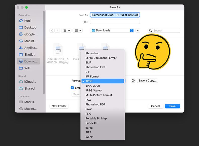Viewport: 199px width, 146px height.
Task: Click the Search field
Action: point(164,30)
